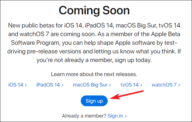This screenshot has height=122, width=192.
Task: Click the chevron after iOS 14
Action: point(26,85)
